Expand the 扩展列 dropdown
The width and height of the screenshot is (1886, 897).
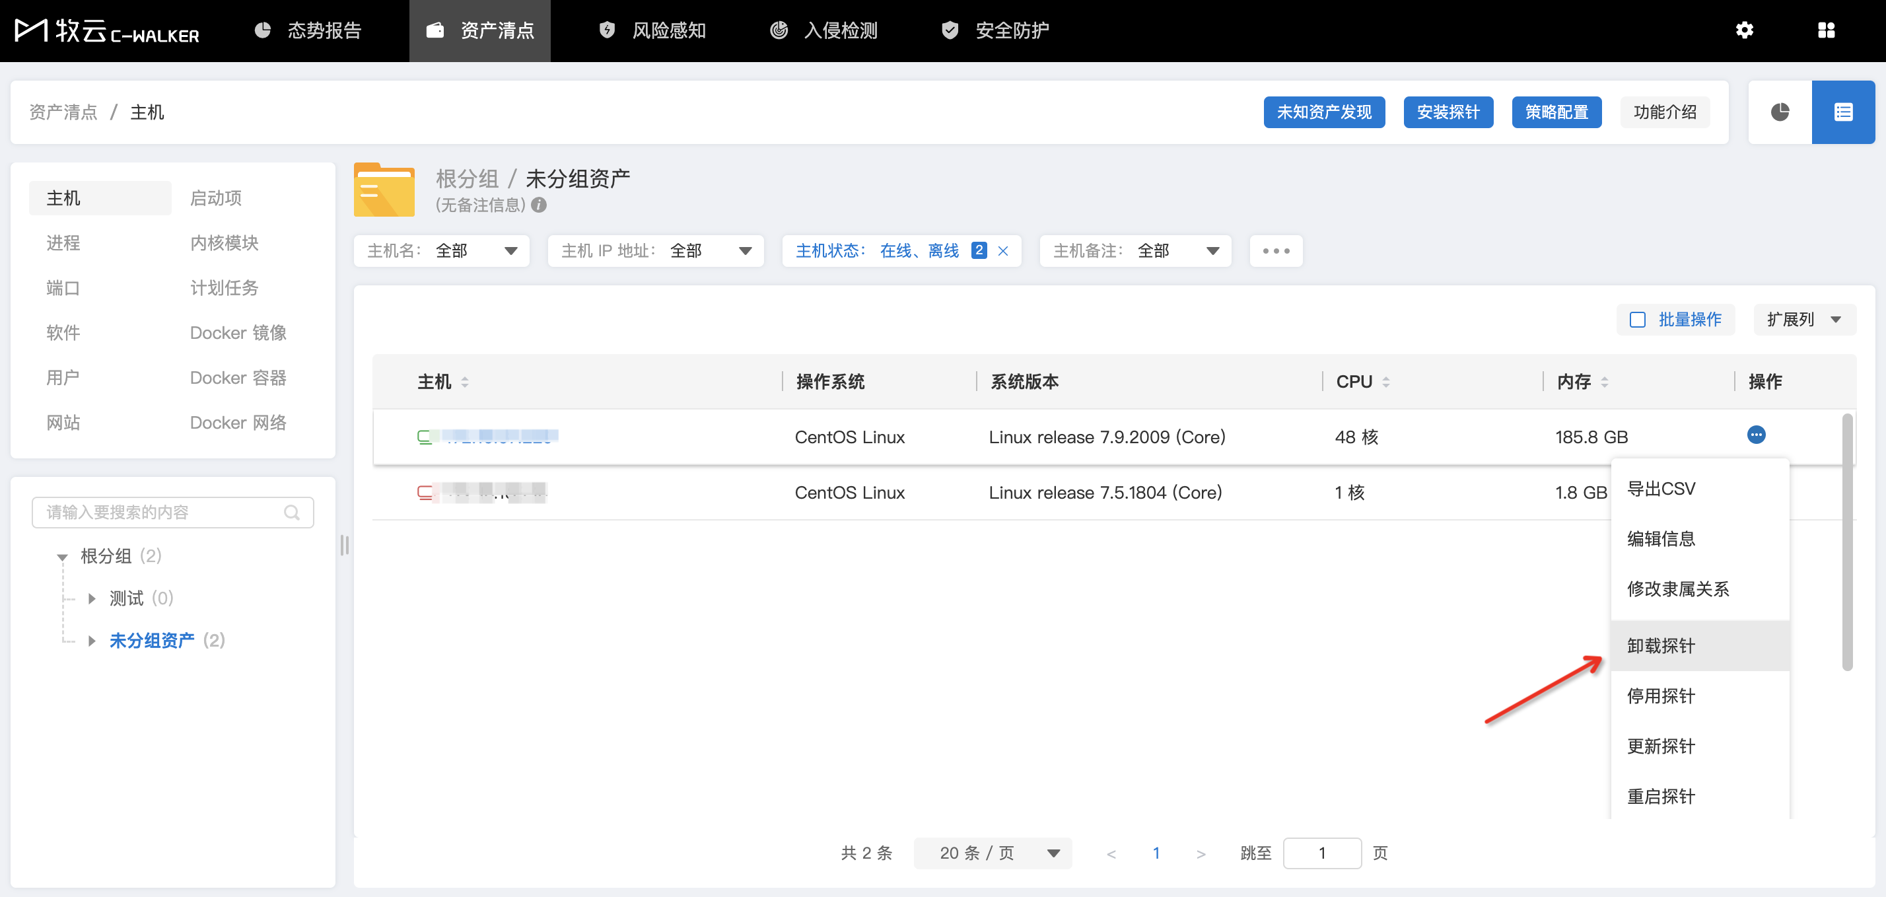(1804, 320)
